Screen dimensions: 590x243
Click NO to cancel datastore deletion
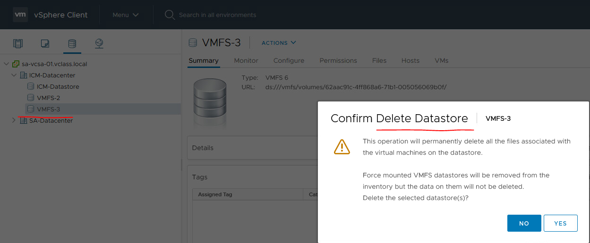click(524, 223)
